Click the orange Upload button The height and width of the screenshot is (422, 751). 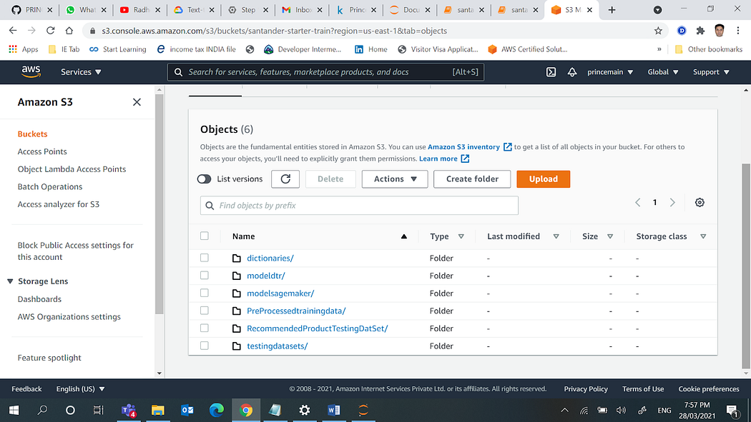click(x=543, y=179)
